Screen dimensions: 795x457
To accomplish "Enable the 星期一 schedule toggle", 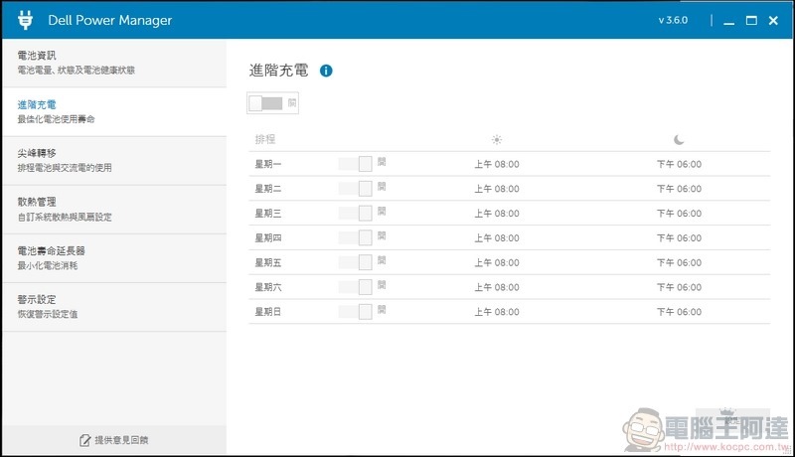I will pos(356,164).
